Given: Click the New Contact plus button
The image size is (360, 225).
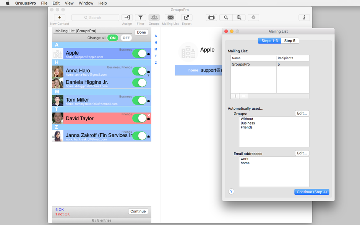Looking at the screenshot, I should coord(60,18).
